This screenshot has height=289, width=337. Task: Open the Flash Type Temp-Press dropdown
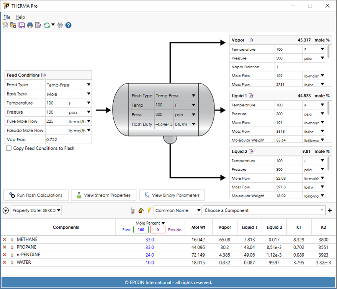pyautogui.click(x=176, y=96)
